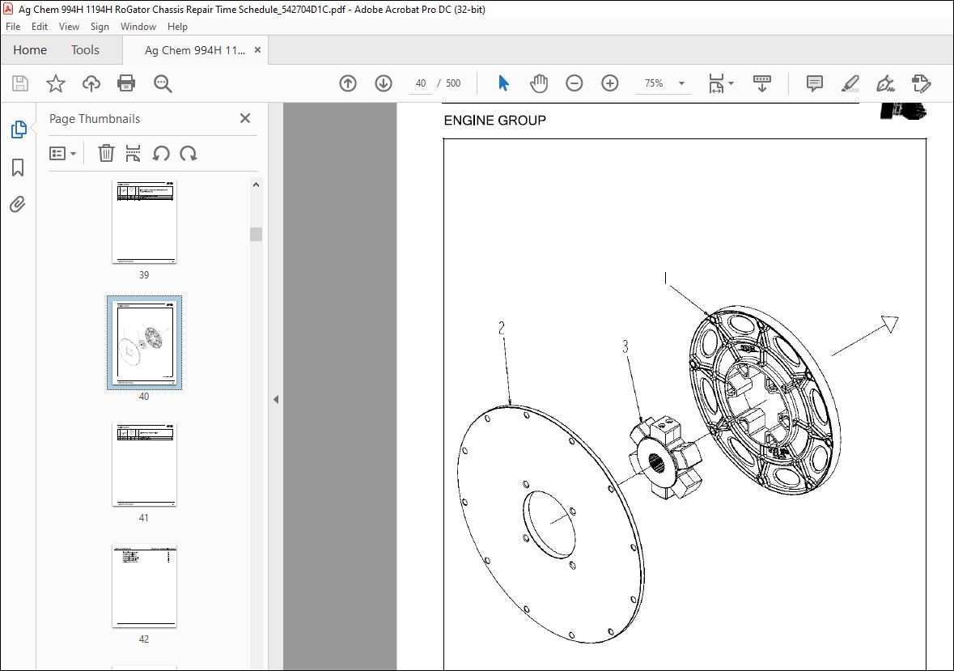
Task: Zoom in with the plus button
Action: coord(609,83)
